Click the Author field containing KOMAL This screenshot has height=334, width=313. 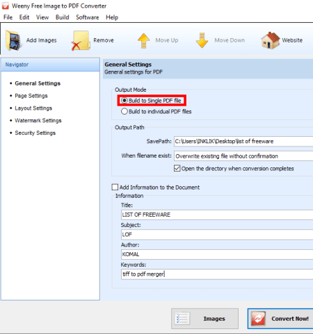(x=217, y=254)
